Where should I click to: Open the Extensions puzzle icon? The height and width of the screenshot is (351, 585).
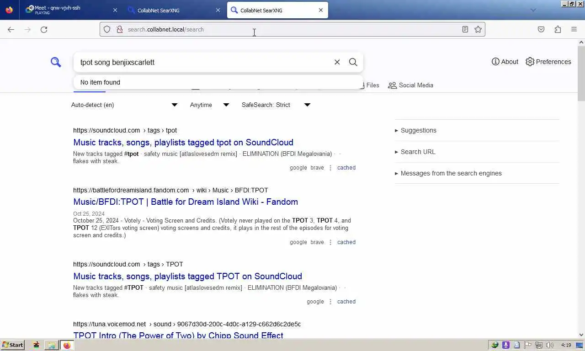click(x=558, y=29)
